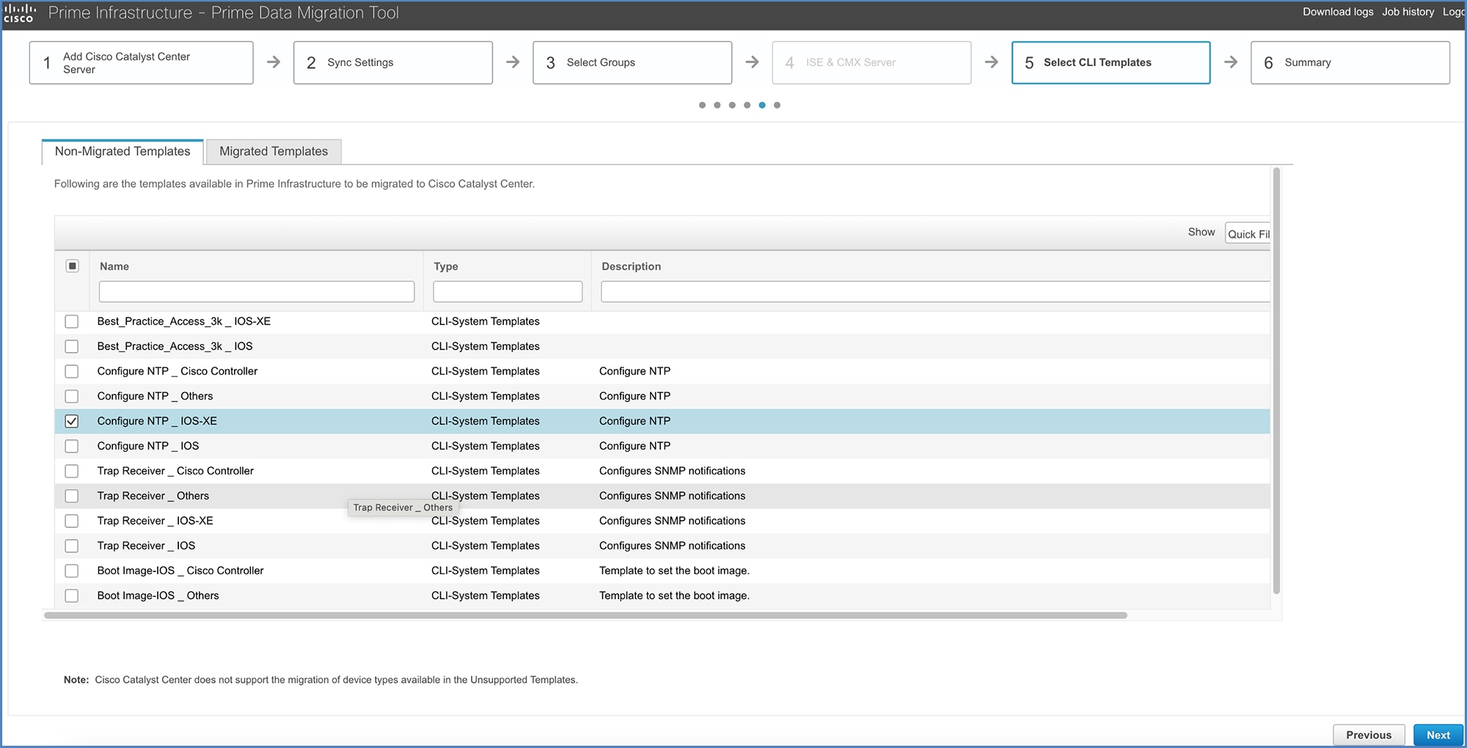
Task: Select the Configure NTP _ Cisco Controller name
Action: pos(178,371)
